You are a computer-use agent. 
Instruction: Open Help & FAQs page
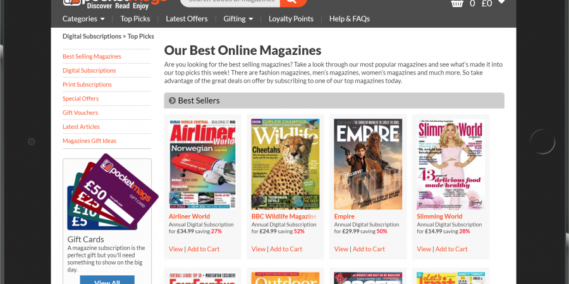[350, 19]
